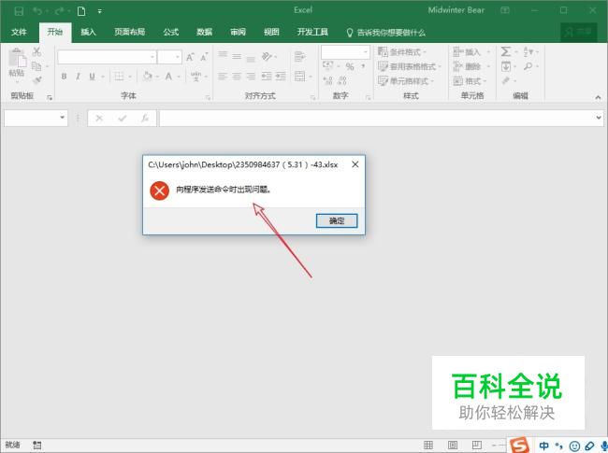Switch to the 页面布局 ribbon tab
This screenshot has width=608, height=453.
pos(129,32)
